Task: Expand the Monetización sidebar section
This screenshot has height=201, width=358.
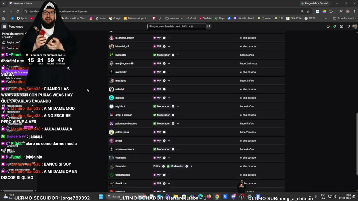Action: point(33,106)
